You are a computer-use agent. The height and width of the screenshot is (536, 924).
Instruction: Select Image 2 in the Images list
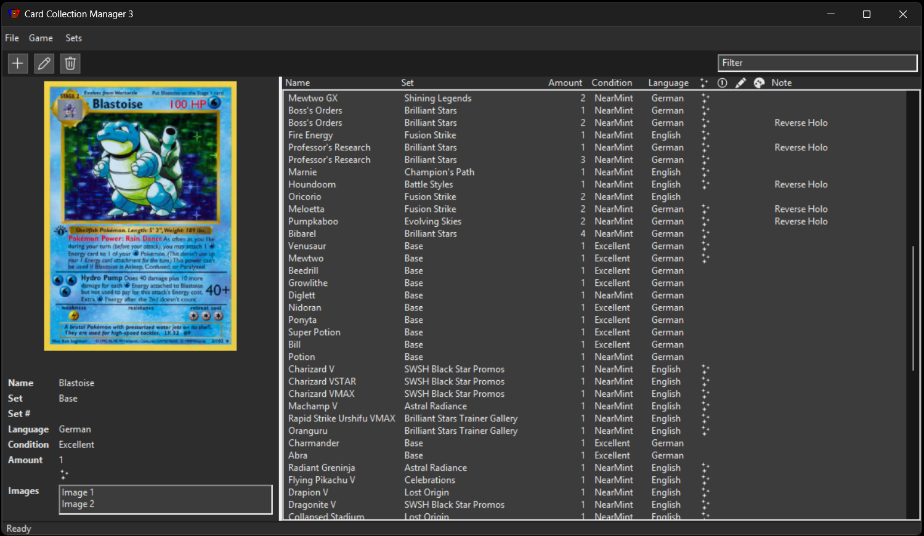pos(78,504)
